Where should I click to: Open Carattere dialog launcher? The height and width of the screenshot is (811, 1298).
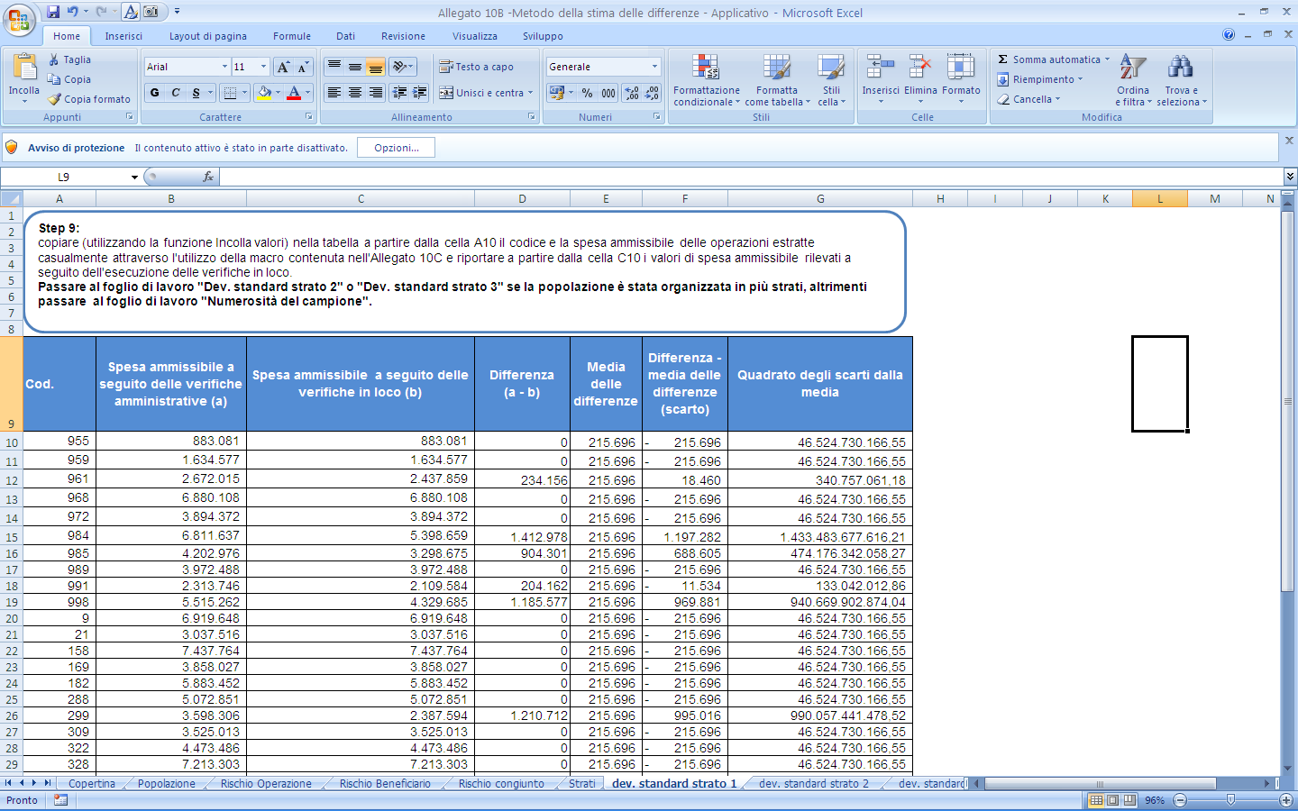[x=309, y=117]
